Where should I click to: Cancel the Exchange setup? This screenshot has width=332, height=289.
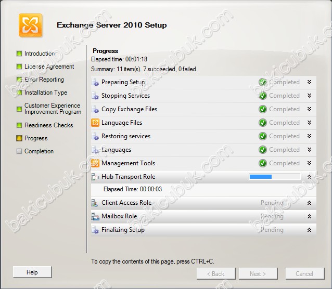(x=305, y=274)
